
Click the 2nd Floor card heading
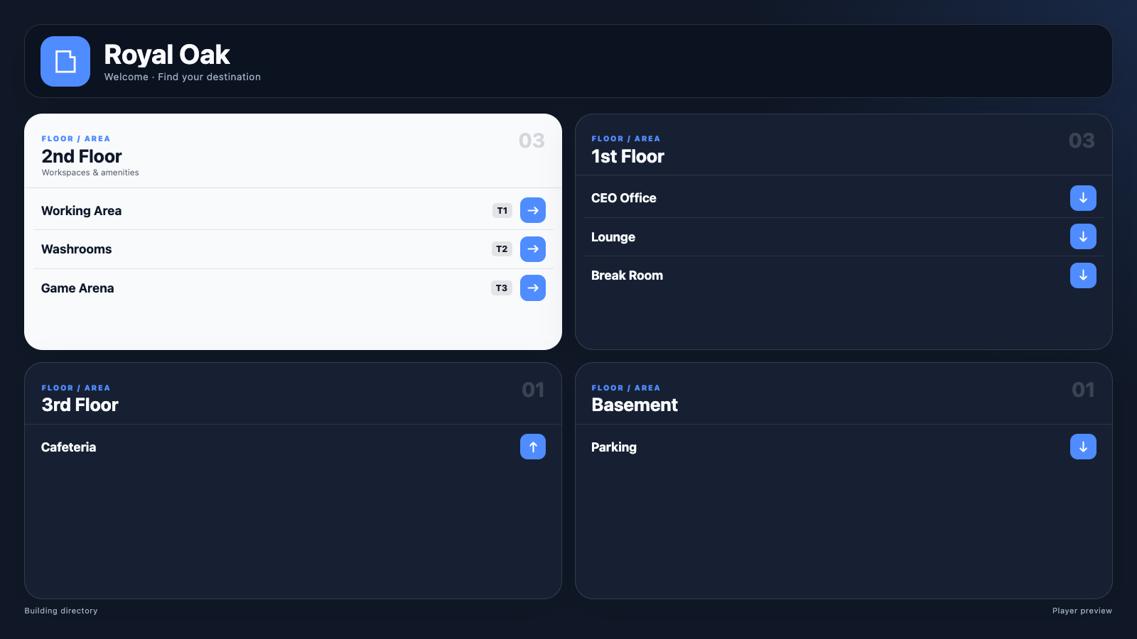pyautogui.click(x=82, y=156)
